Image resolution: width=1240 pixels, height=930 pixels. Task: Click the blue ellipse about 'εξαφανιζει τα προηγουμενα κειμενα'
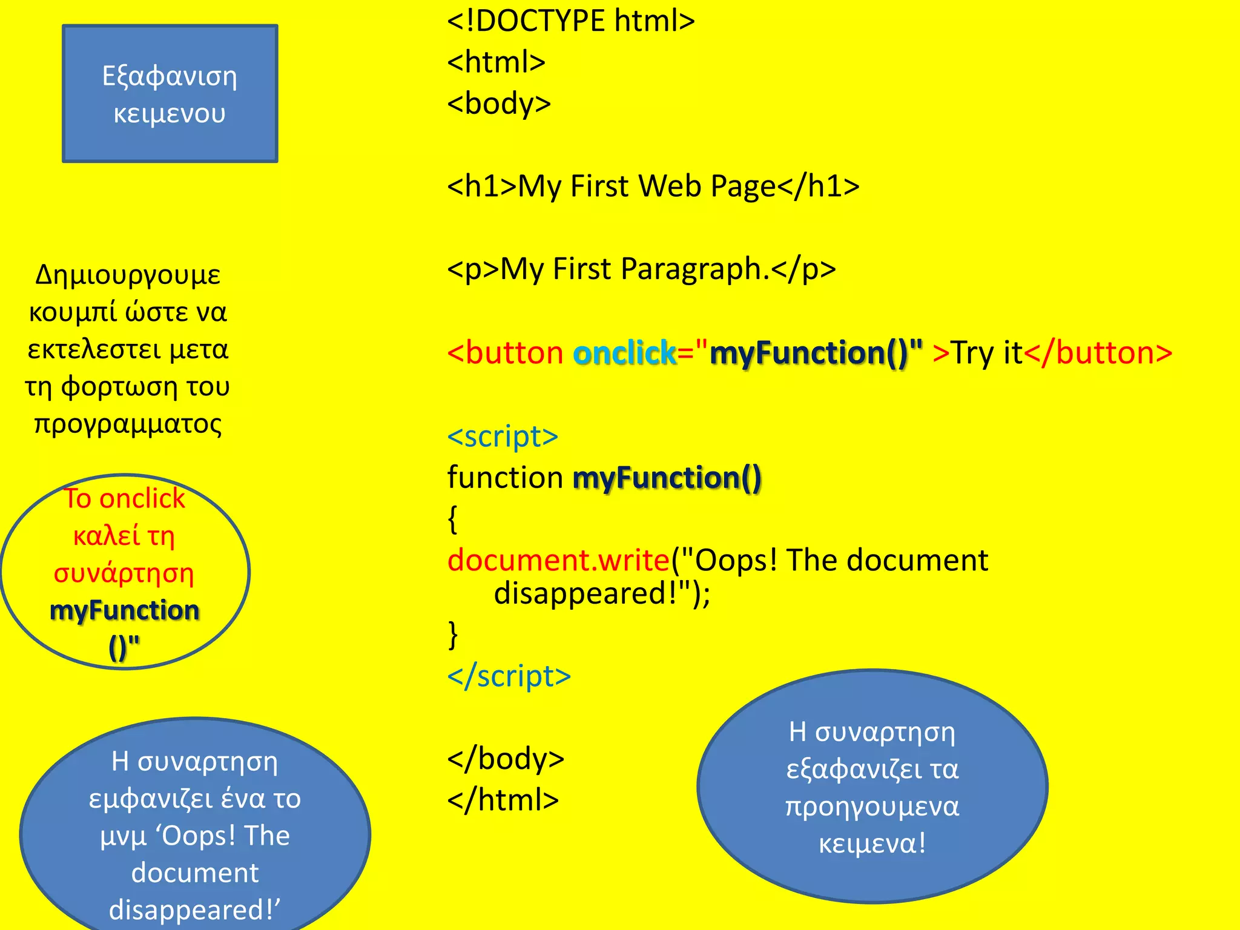[x=872, y=787]
